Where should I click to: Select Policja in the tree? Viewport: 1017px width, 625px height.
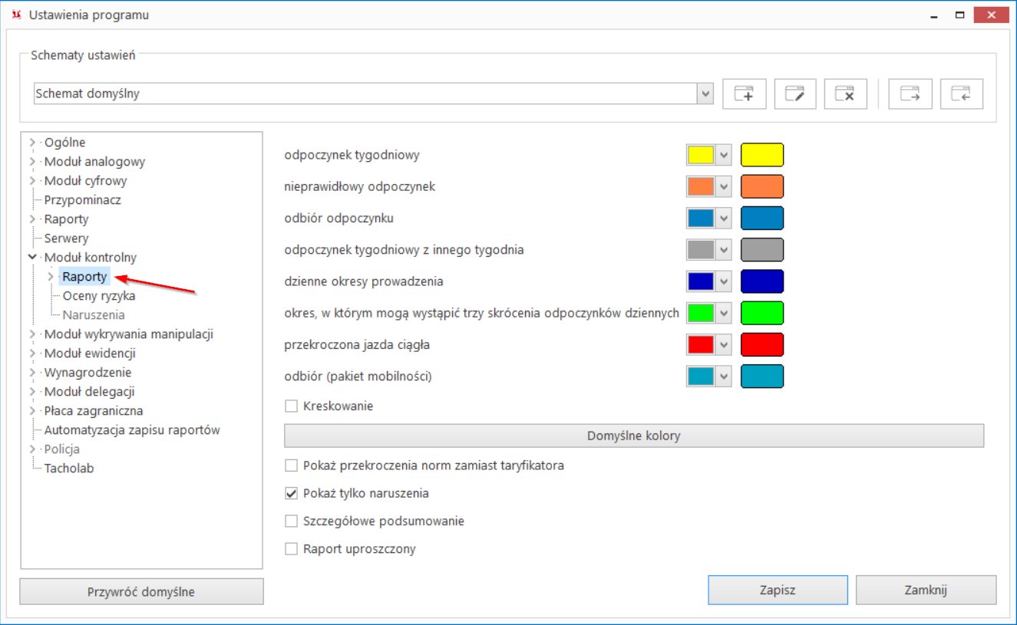pos(62,449)
